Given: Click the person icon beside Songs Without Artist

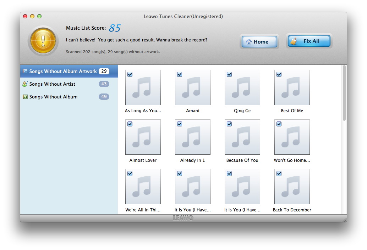Looking at the screenshot, I should click(25, 84).
